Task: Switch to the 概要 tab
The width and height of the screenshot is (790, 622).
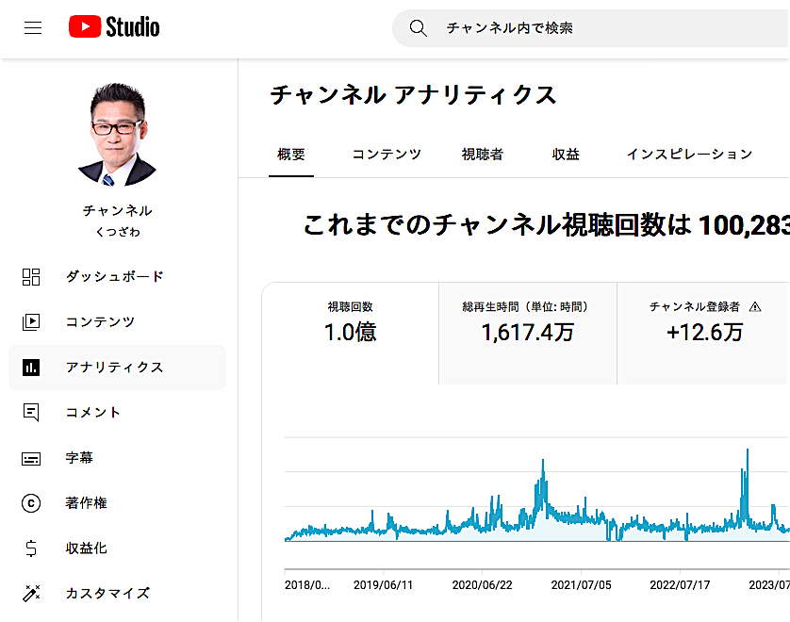Action: pyautogui.click(x=291, y=155)
